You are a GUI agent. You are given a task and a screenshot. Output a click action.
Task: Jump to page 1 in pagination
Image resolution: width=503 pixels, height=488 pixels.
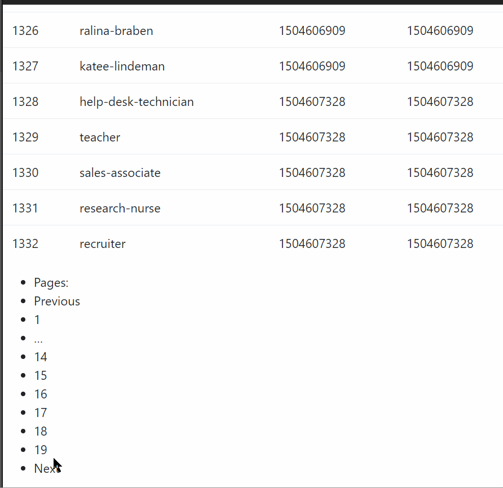pos(37,320)
